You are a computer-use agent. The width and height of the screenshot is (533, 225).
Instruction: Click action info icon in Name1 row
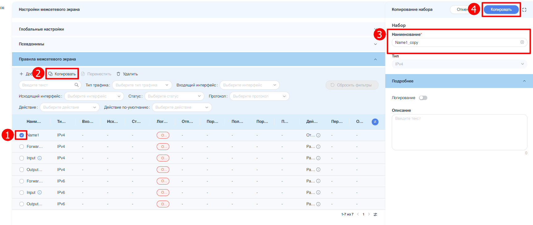click(x=318, y=135)
